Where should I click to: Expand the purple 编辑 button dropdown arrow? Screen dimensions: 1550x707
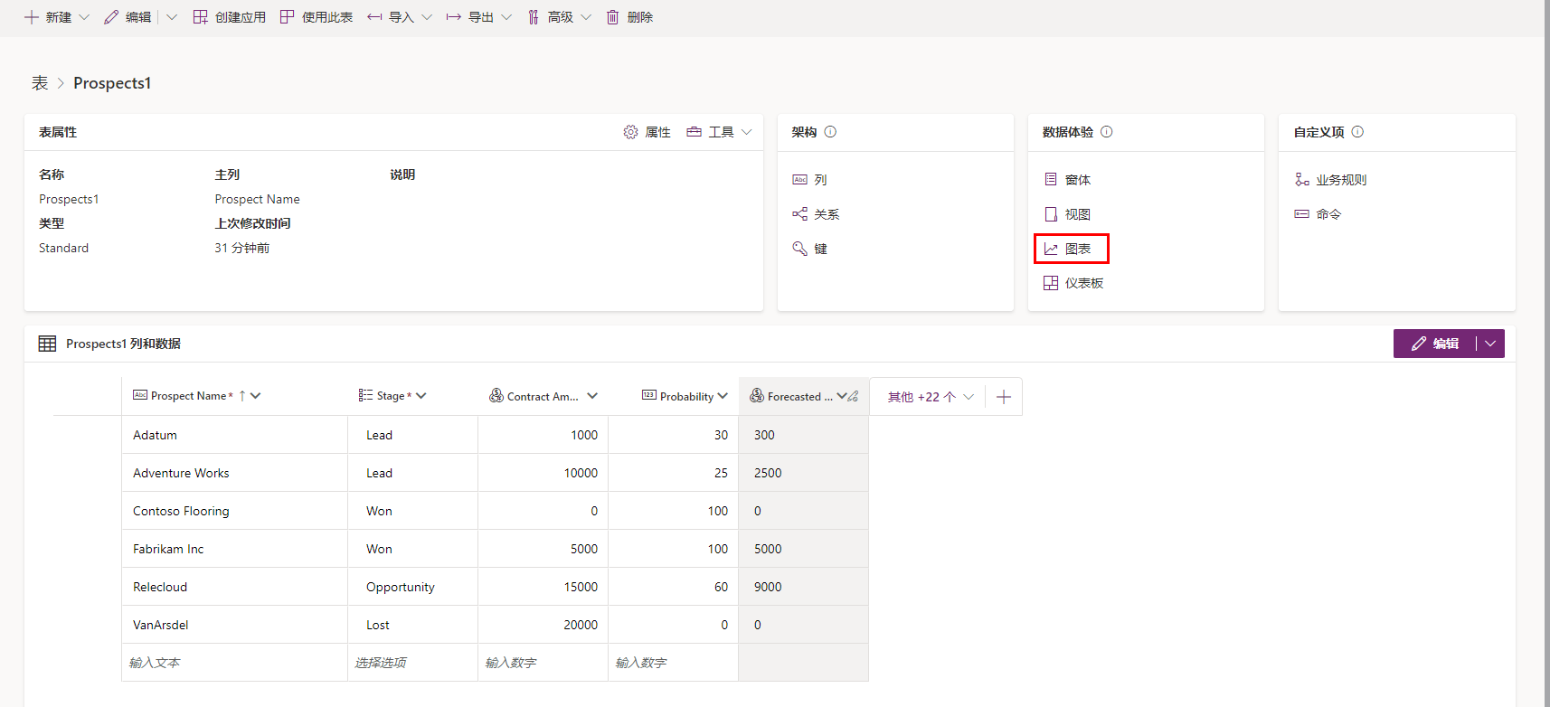(x=1490, y=344)
